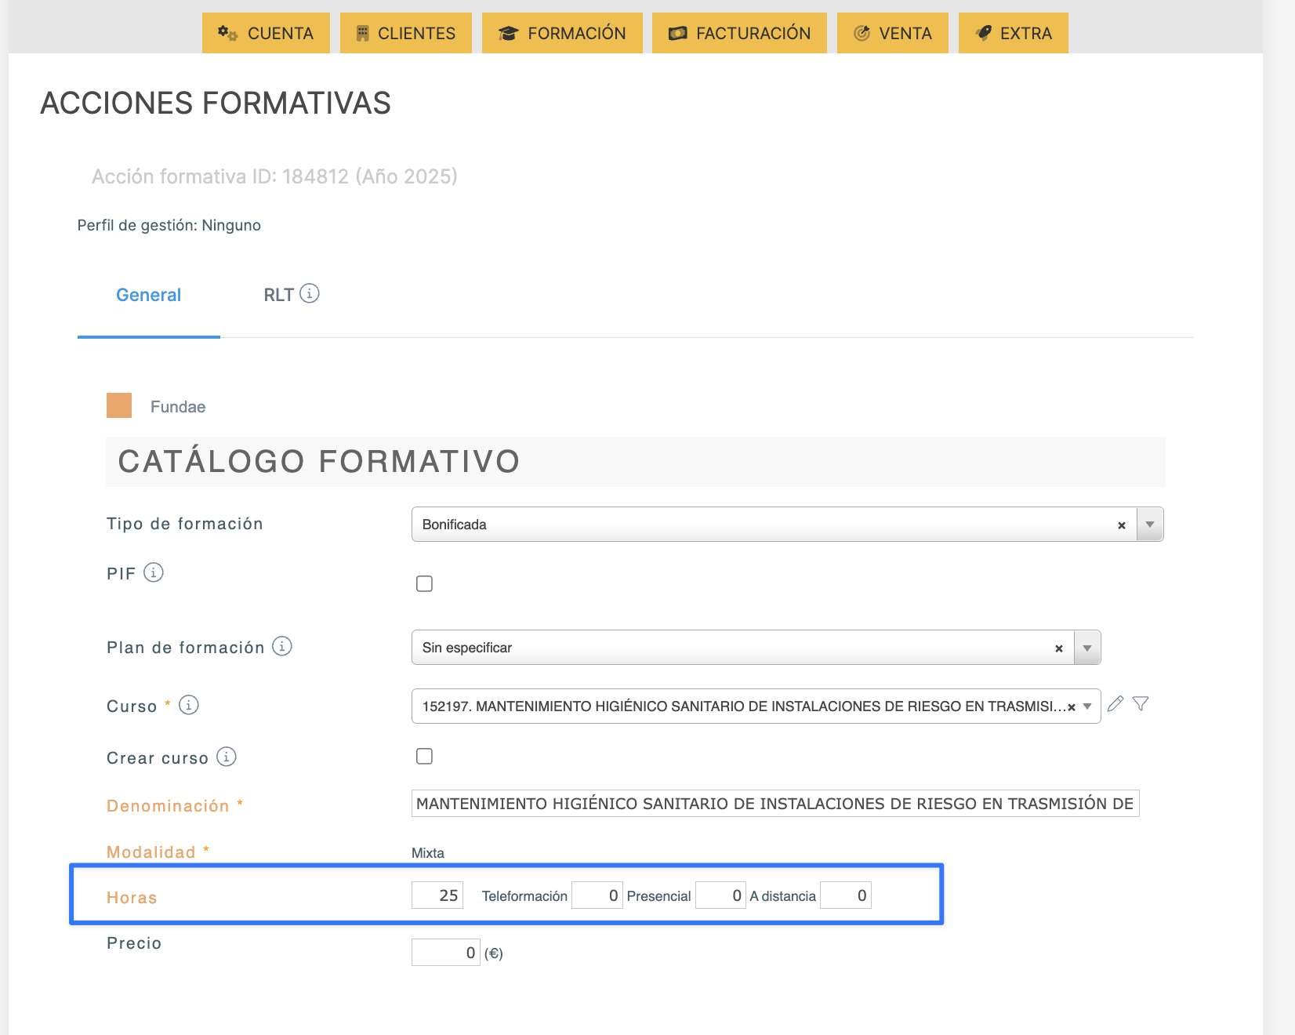The height and width of the screenshot is (1035, 1295).
Task: Click the Bonificada combo box text
Action: point(455,525)
